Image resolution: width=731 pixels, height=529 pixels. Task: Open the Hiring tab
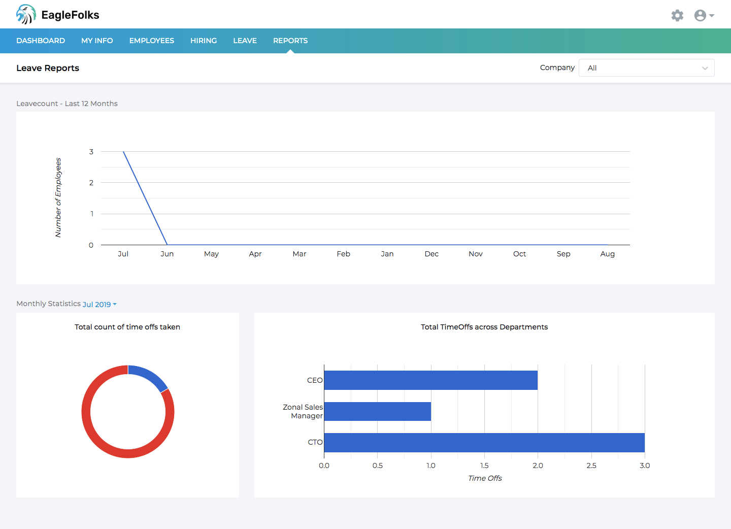204,41
